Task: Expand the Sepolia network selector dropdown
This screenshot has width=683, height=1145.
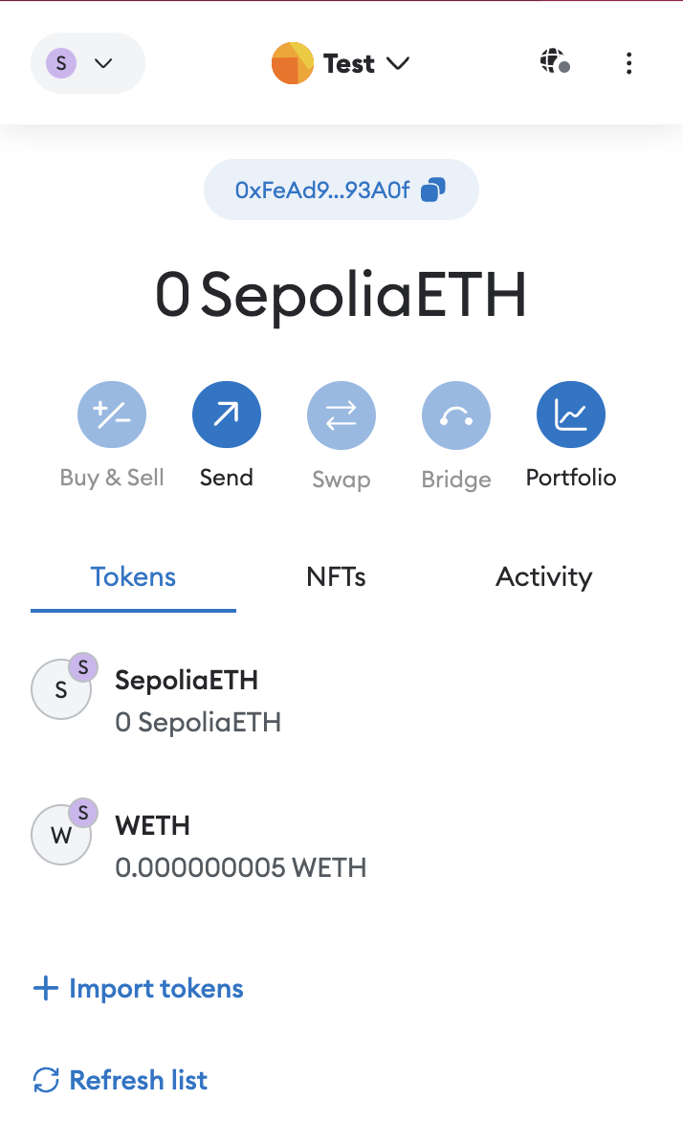Action: 87,63
